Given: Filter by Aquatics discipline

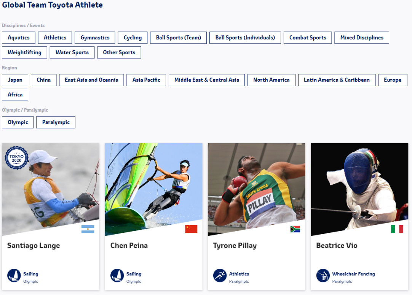Looking at the screenshot, I should [x=18, y=38].
